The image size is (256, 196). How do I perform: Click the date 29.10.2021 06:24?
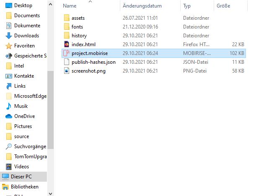140,53
